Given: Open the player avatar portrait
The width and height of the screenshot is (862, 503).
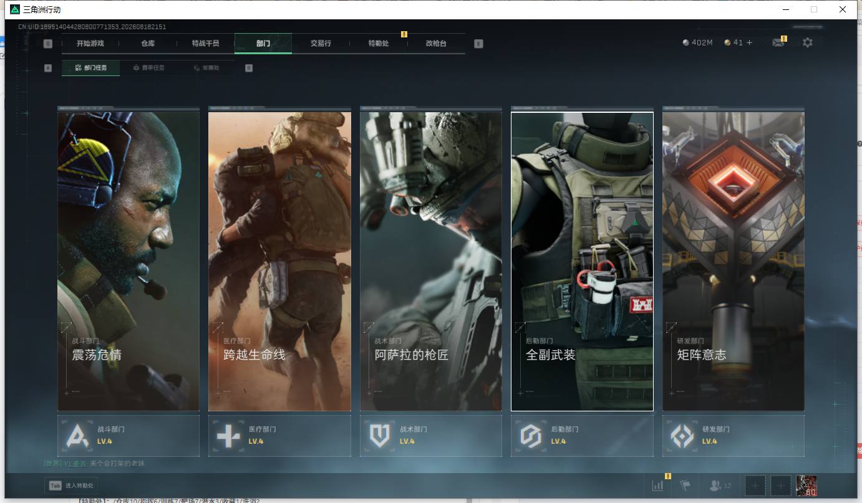Looking at the screenshot, I should pos(806,486).
